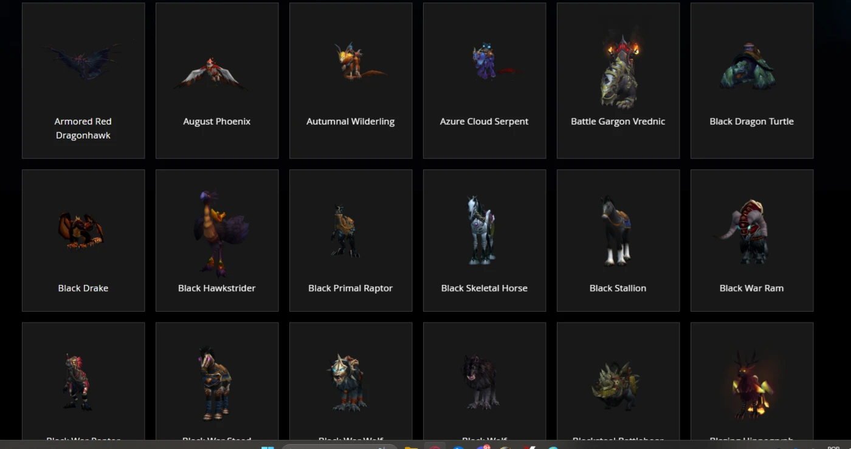The width and height of the screenshot is (851, 449).
Task: Click the "Black Drake" name label
Action: click(x=83, y=288)
